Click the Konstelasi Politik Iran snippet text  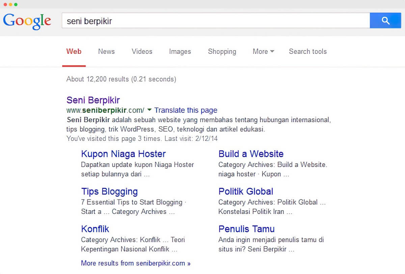255,212
